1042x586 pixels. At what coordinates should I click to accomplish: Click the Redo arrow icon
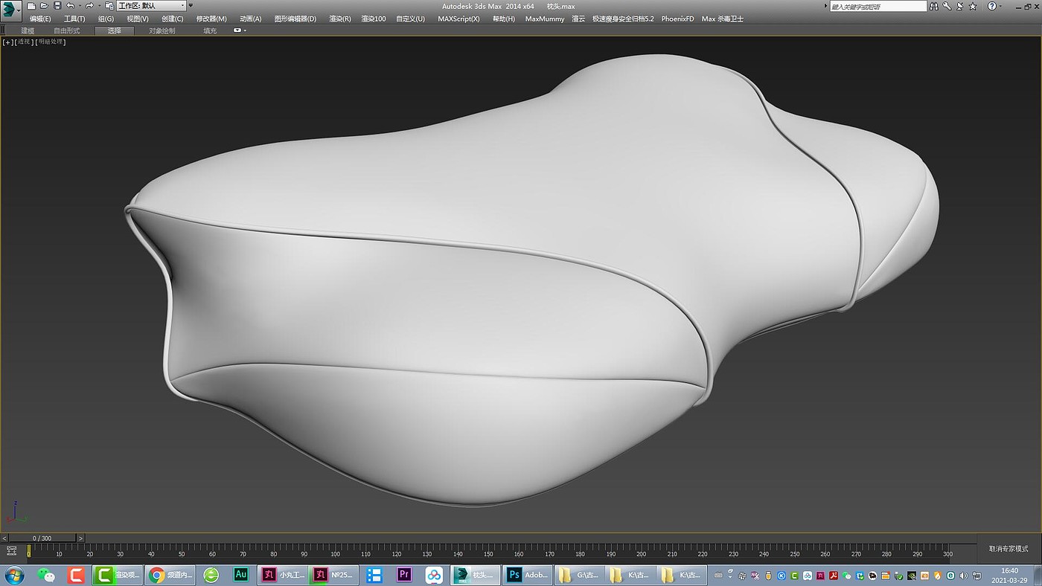[x=89, y=6]
